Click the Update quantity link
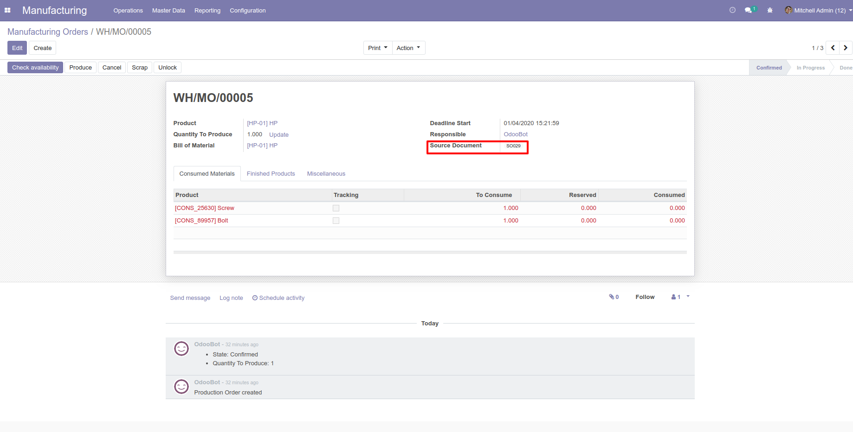853x432 pixels. (x=279, y=135)
